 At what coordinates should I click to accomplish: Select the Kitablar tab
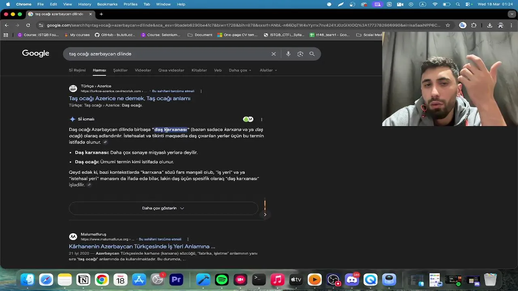click(x=199, y=70)
